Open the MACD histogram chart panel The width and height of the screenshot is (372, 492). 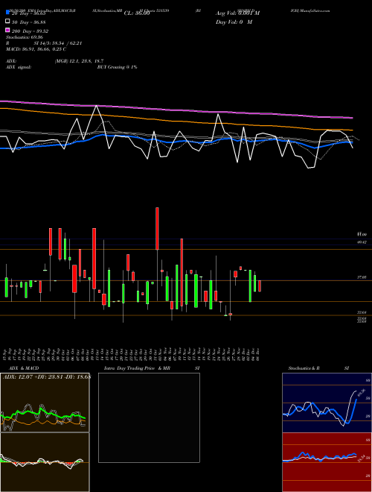(45, 462)
